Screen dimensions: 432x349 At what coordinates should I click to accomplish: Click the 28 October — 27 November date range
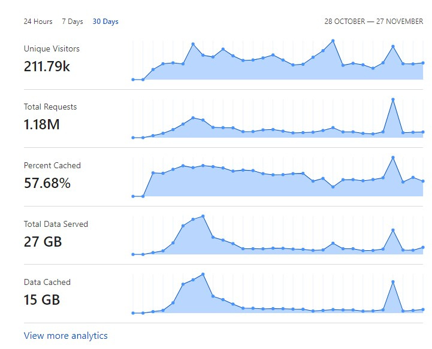pos(373,22)
